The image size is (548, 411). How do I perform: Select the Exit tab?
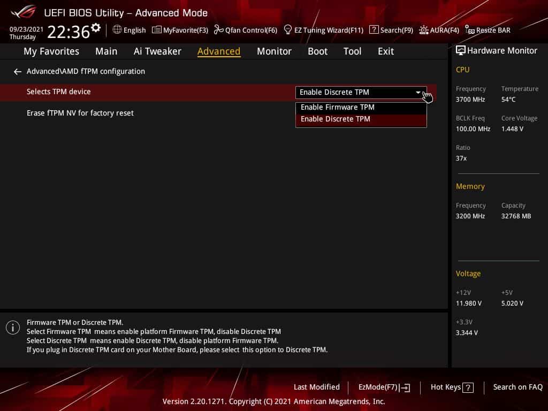coord(386,51)
